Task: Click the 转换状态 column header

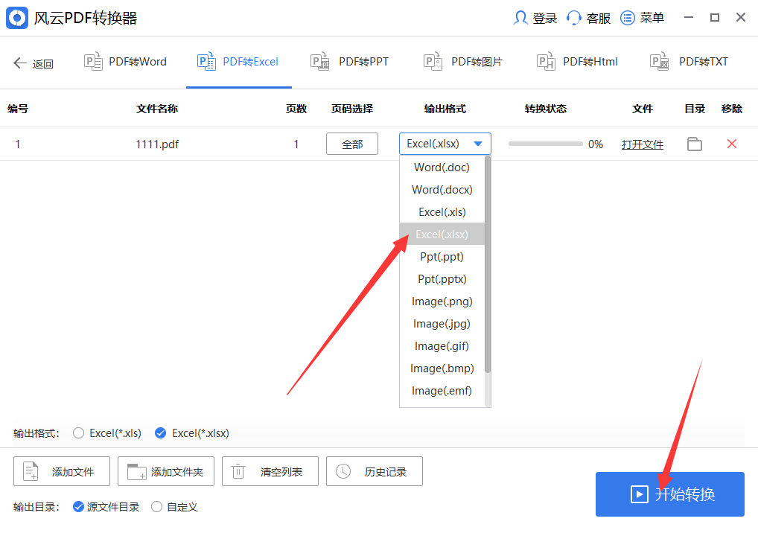Action: [545, 109]
